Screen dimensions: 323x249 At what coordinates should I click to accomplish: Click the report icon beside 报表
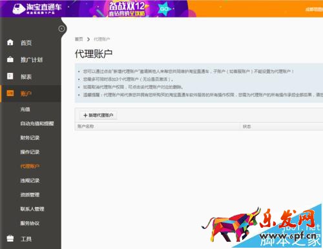(x=10, y=76)
